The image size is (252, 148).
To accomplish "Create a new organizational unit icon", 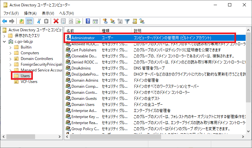I will [x=120, y=21].
